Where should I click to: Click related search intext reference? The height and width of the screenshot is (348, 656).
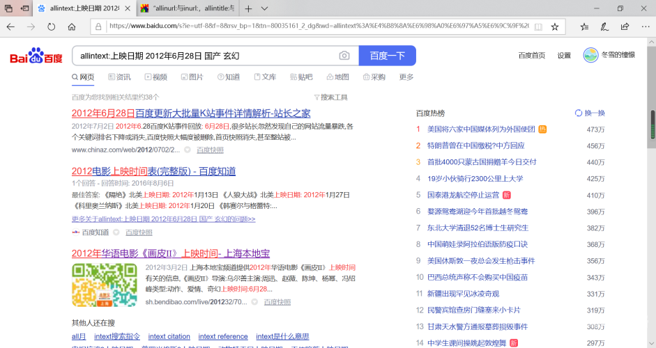click(x=223, y=336)
